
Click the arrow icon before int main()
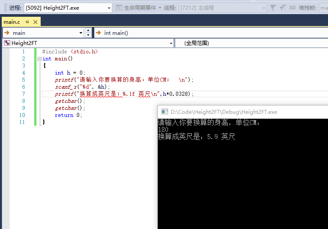(98, 33)
